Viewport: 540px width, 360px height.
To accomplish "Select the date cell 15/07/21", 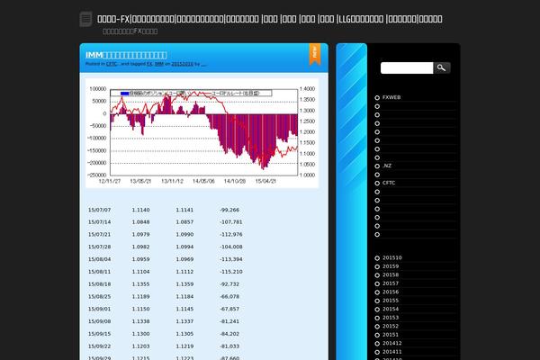I will (x=99, y=234).
